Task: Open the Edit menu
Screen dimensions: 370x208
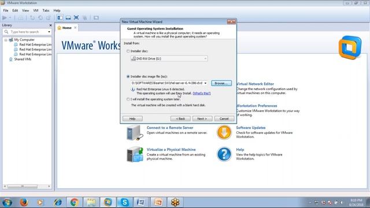Action: click(15, 10)
